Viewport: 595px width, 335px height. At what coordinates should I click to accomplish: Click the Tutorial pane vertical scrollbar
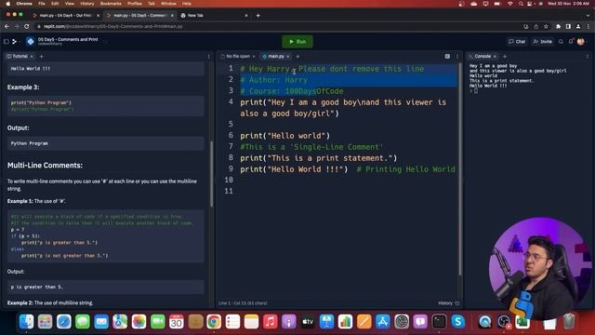(211, 174)
